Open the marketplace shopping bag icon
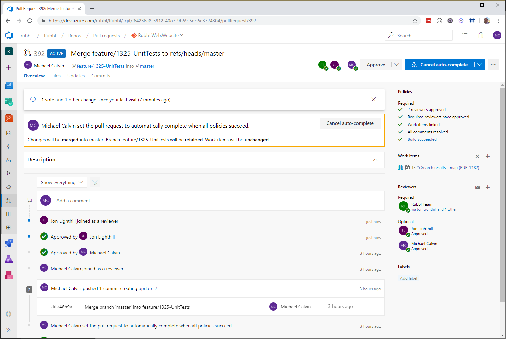 [481, 35]
